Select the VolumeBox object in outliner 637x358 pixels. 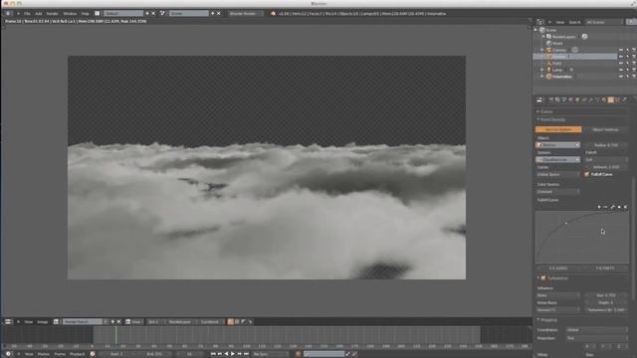point(562,77)
